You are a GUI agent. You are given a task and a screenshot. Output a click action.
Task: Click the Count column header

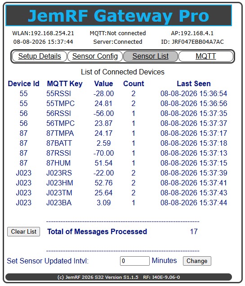(134, 84)
